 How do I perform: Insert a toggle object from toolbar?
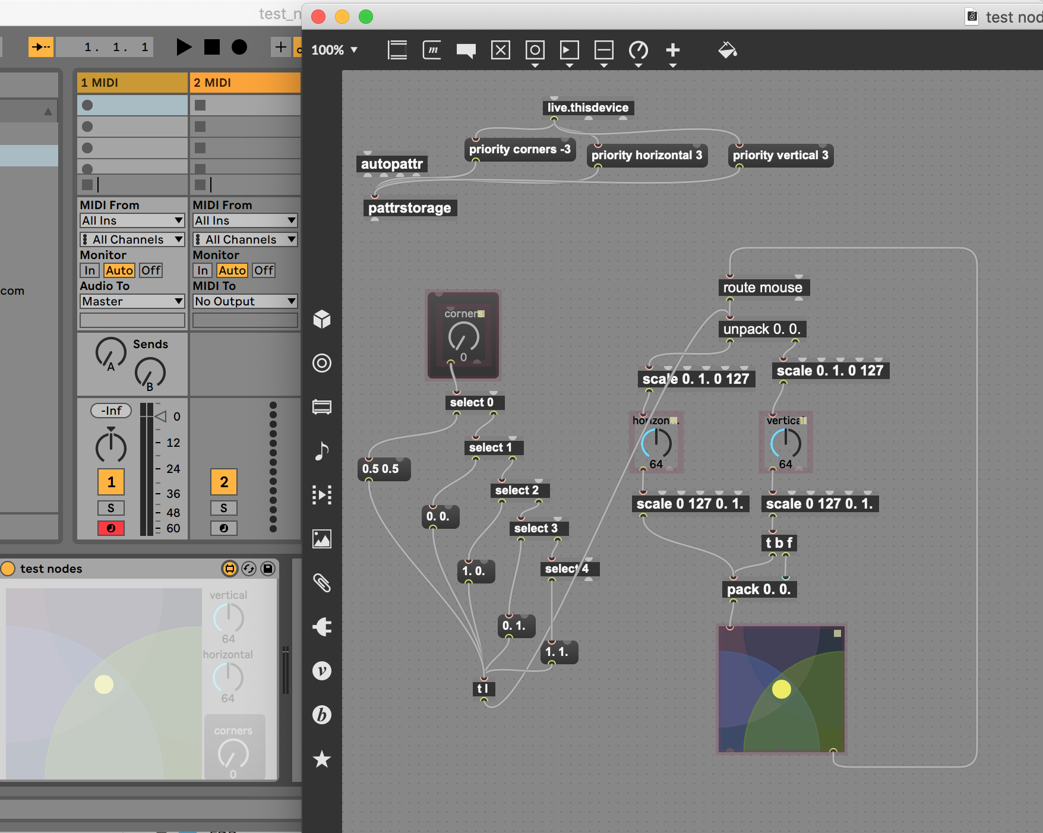(500, 51)
